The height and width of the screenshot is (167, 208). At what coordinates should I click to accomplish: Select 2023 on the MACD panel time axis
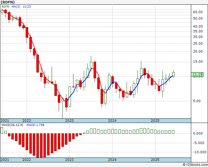[x=69, y=160]
